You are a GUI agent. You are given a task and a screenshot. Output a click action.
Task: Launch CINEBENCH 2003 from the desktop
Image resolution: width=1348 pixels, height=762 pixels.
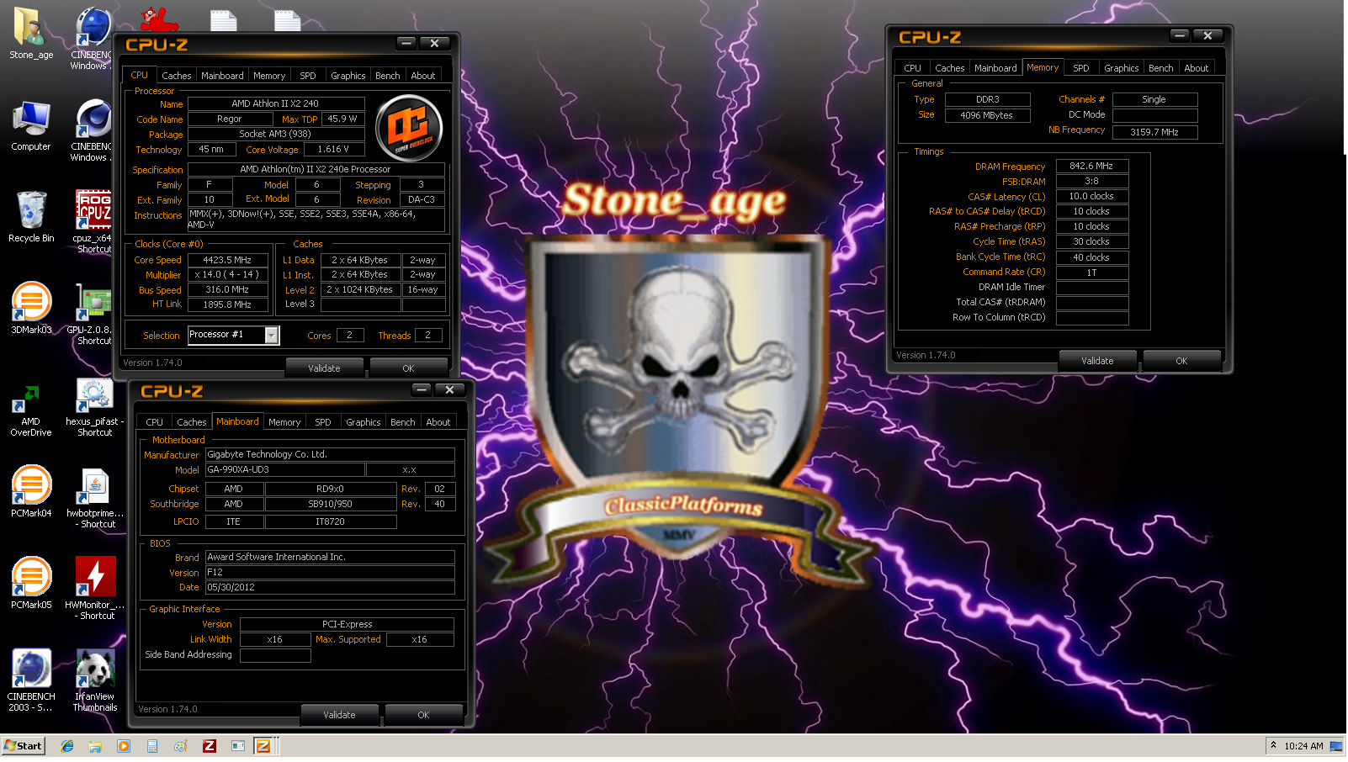click(x=31, y=680)
